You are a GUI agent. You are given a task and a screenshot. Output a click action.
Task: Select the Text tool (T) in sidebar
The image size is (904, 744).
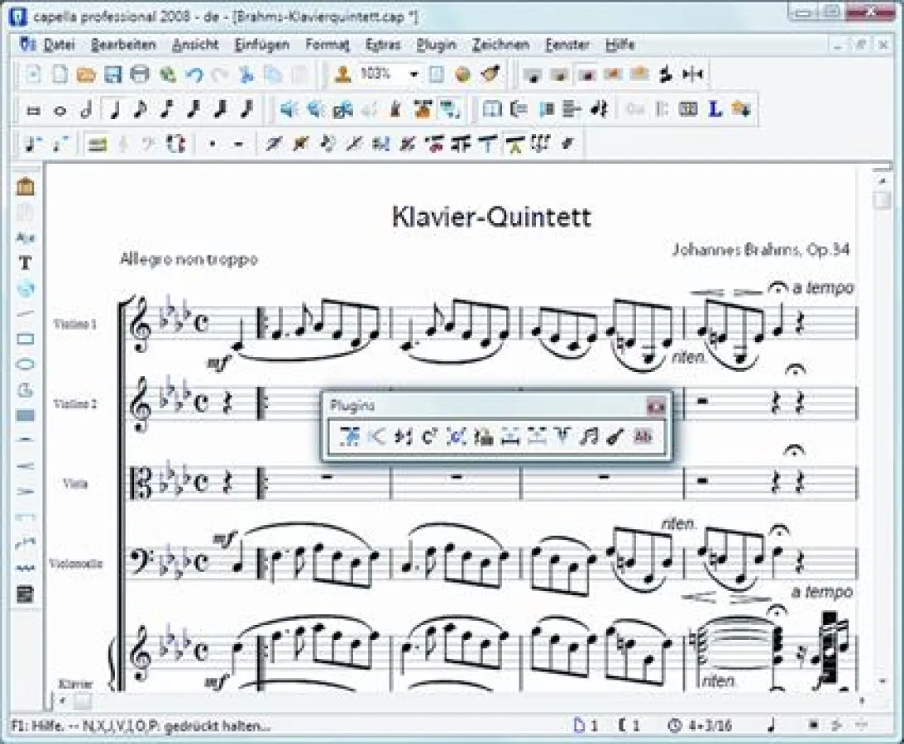click(25, 263)
